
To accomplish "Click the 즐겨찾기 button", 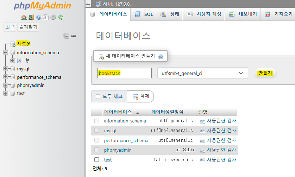I will point(28,27).
